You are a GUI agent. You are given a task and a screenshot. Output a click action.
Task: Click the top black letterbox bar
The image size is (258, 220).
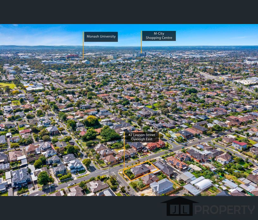pos(129,12)
